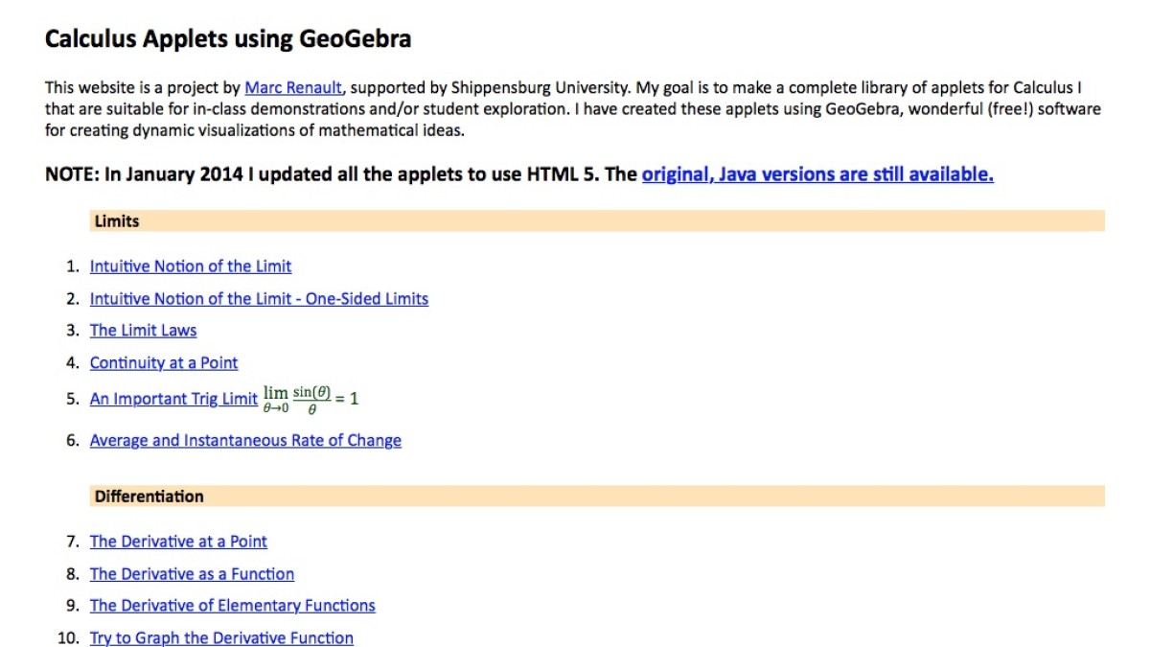The image size is (1150, 647).
Task: Open The Derivative as a Function
Action: [x=191, y=573]
